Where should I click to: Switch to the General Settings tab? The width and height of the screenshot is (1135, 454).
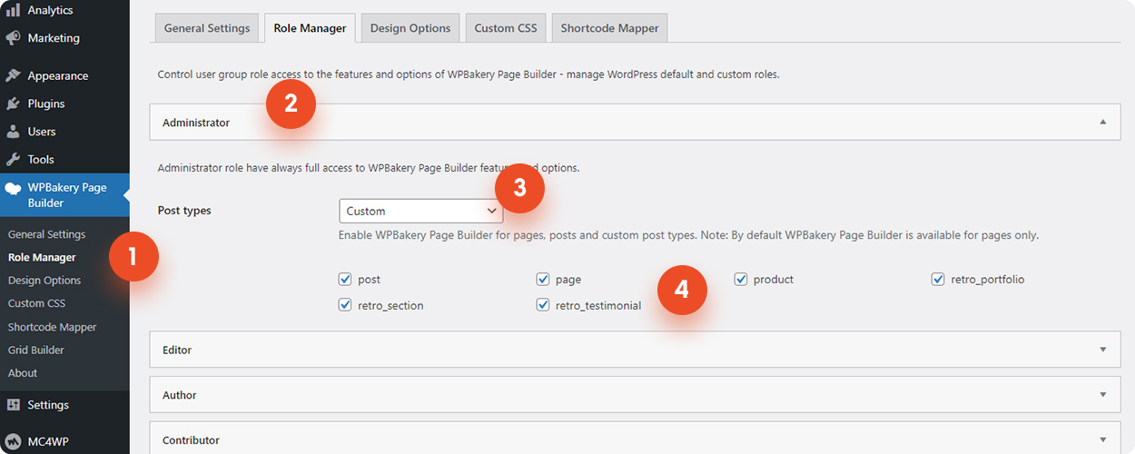click(x=207, y=28)
